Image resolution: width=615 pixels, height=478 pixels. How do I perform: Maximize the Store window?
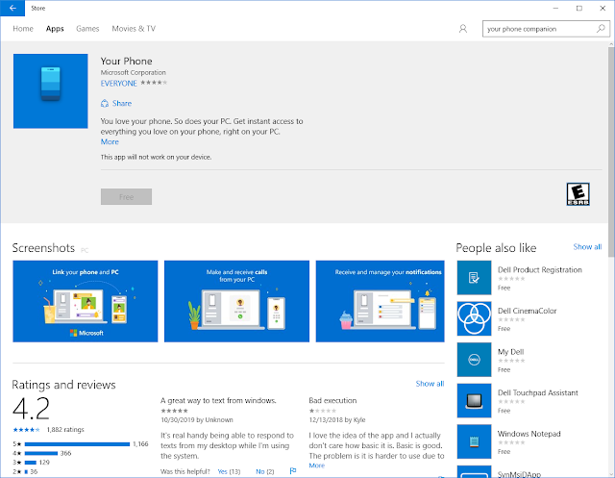(578, 9)
